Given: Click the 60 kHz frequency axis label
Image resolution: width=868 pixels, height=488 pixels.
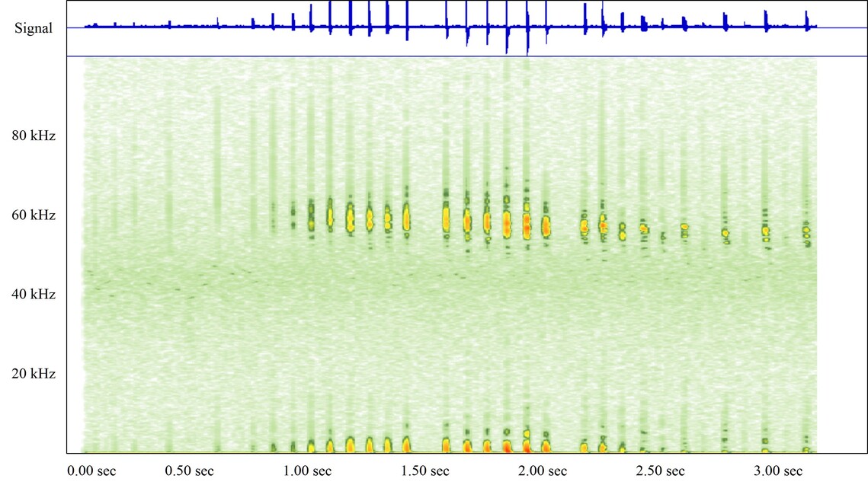Looking at the screenshot, I should [34, 215].
